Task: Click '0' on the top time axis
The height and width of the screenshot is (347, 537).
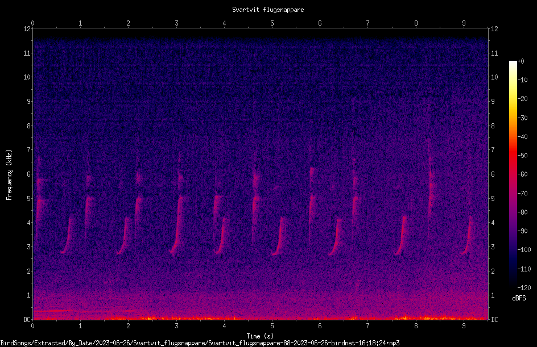Action: pos(32,23)
